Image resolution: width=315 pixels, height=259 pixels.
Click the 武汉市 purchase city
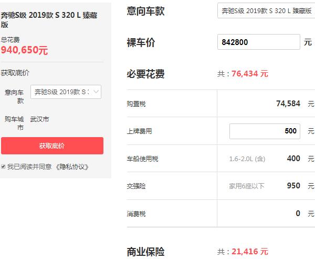coord(39,119)
